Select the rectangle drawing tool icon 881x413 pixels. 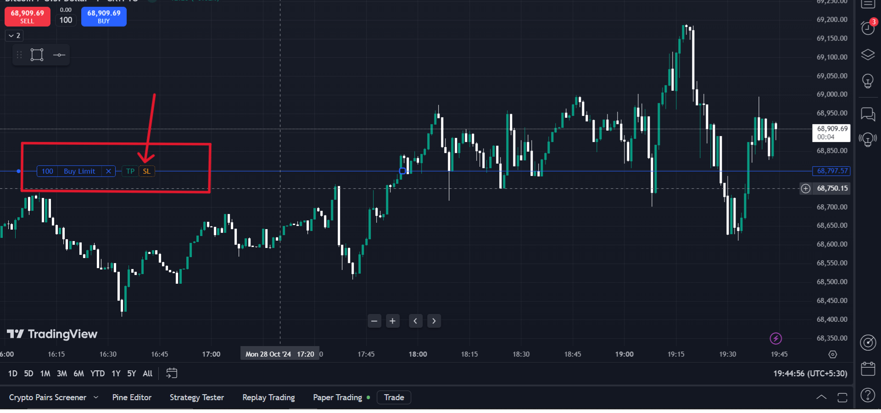point(37,55)
